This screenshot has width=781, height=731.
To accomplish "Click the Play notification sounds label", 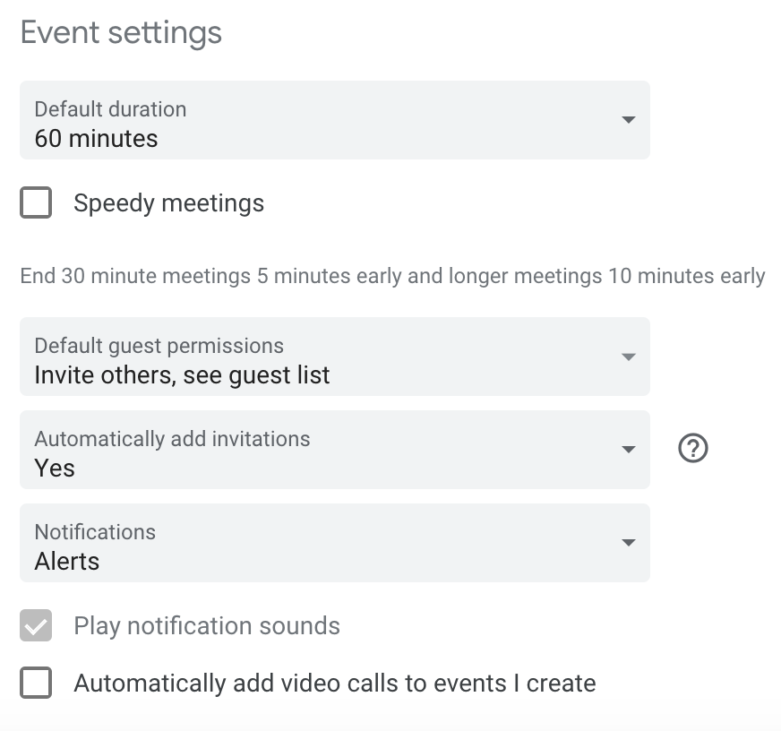I will [207, 625].
